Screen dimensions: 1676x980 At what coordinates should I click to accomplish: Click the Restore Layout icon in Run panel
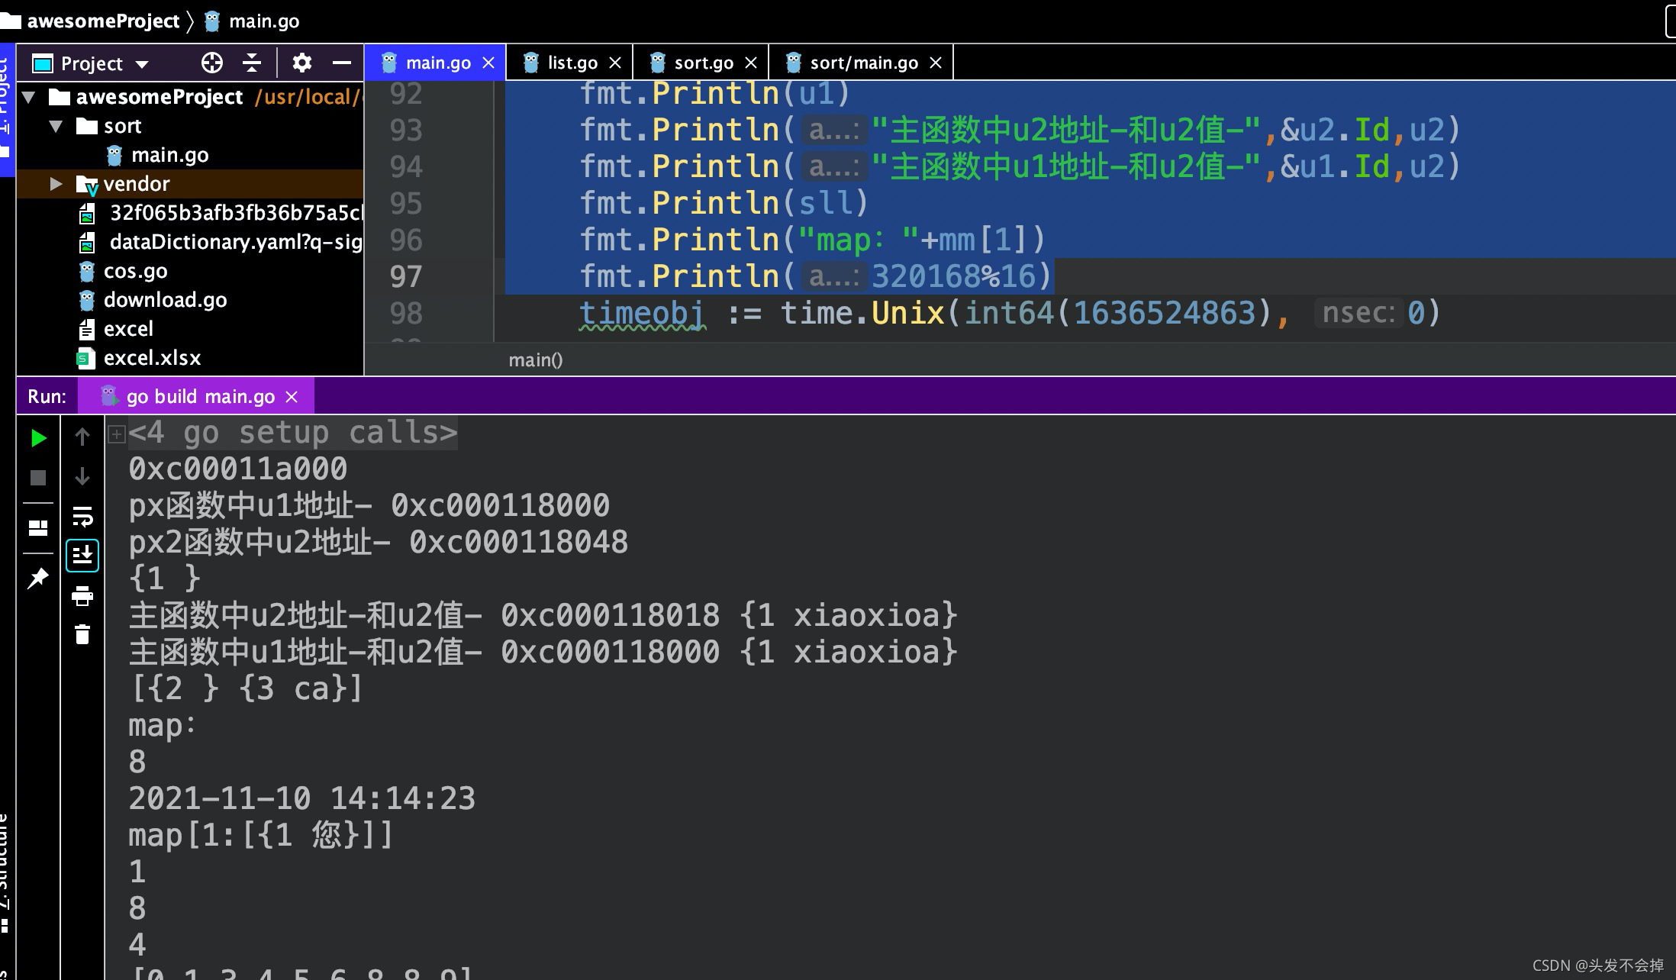(38, 528)
